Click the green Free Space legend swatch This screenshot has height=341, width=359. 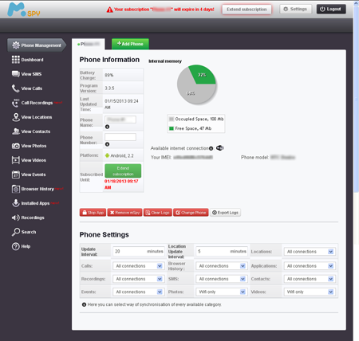172,128
